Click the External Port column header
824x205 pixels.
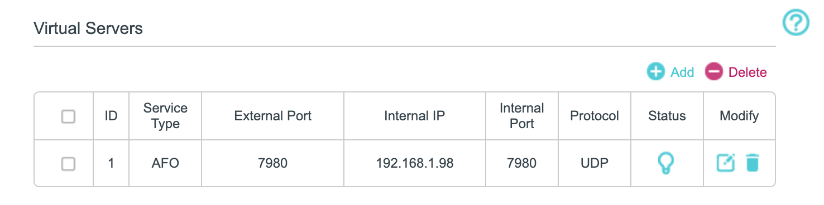[x=273, y=116]
